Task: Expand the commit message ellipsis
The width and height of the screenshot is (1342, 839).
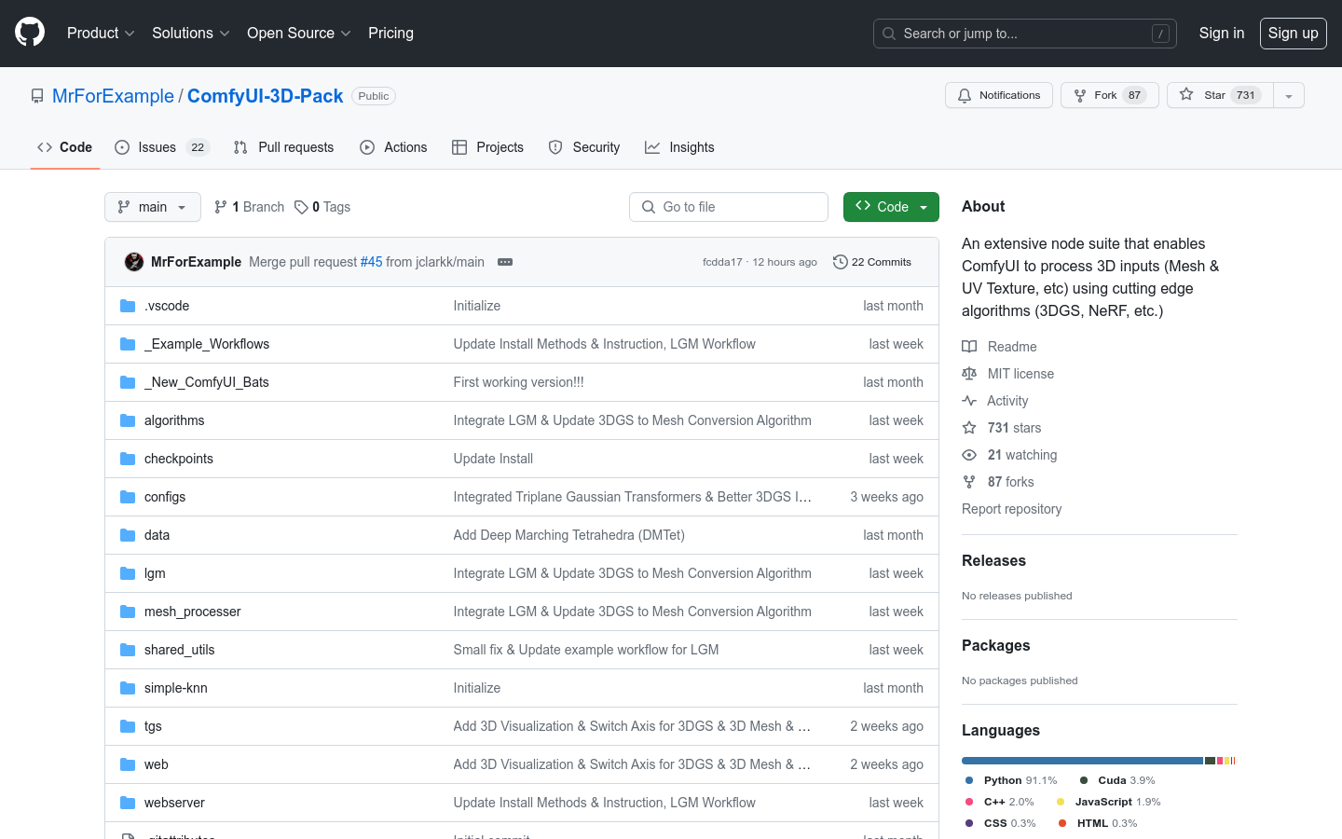Action: (x=505, y=262)
